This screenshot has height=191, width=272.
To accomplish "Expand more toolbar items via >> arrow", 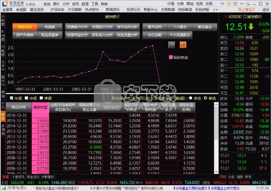I will tap(215, 10).
